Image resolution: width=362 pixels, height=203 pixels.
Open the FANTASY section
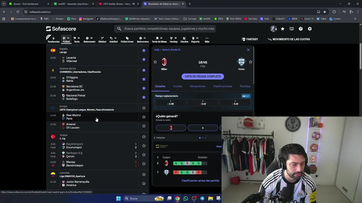pos(250,39)
